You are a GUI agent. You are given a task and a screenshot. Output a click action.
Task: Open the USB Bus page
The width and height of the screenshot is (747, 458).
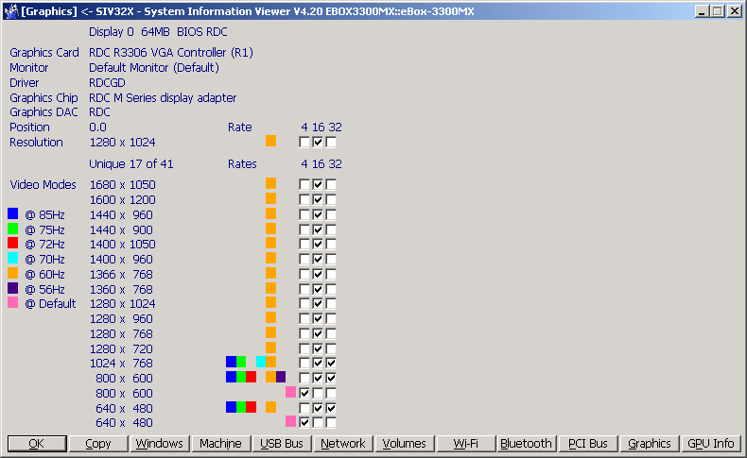(x=281, y=443)
